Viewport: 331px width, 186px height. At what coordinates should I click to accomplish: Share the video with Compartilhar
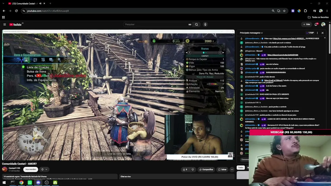tap(206, 169)
